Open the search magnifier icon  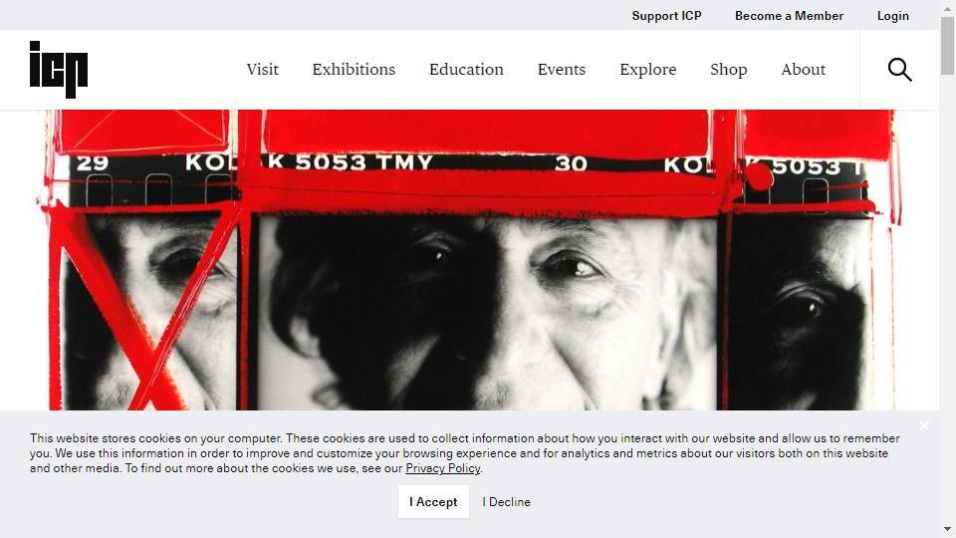click(x=899, y=70)
